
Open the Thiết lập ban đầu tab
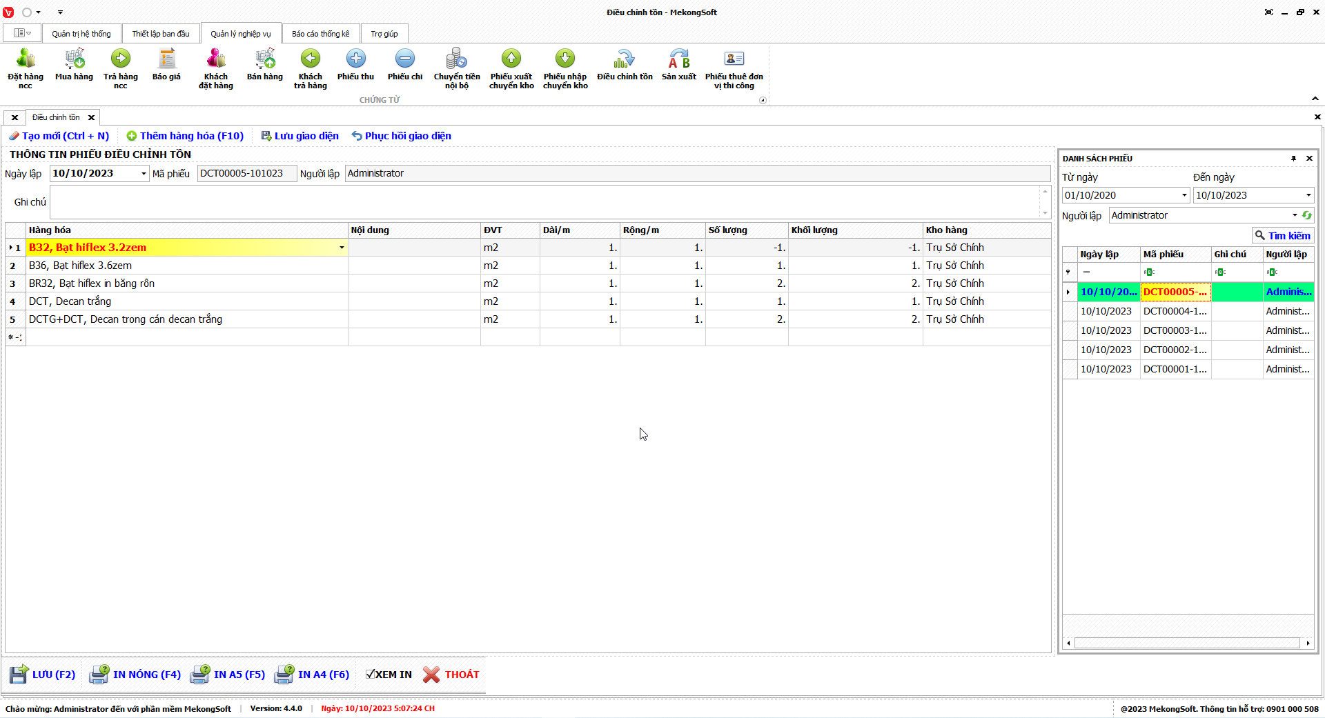(x=160, y=34)
